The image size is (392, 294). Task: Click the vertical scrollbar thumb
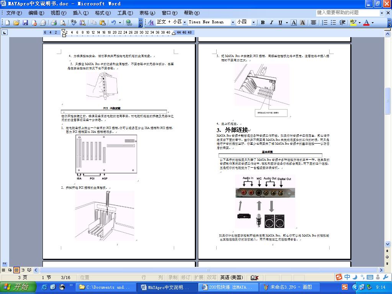[387, 101]
